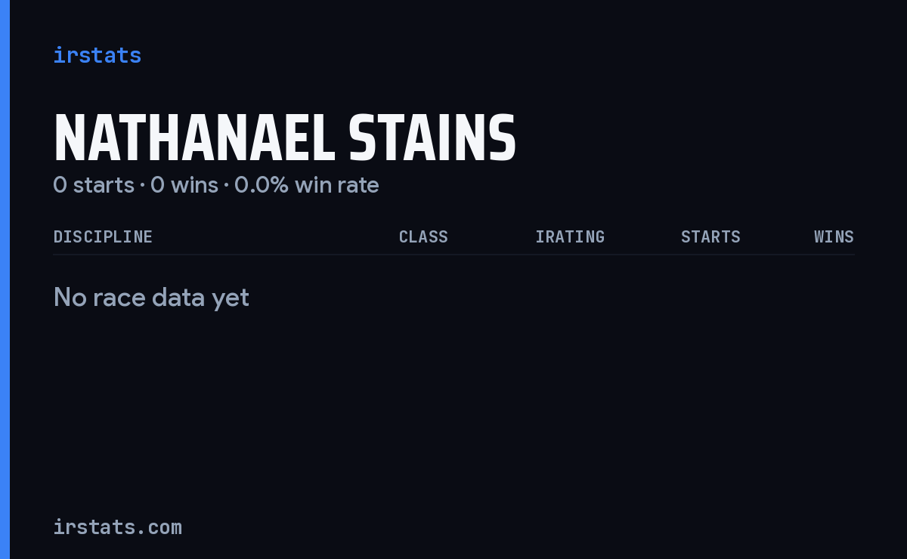Open the irstats.com footer link

tap(117, 527)
